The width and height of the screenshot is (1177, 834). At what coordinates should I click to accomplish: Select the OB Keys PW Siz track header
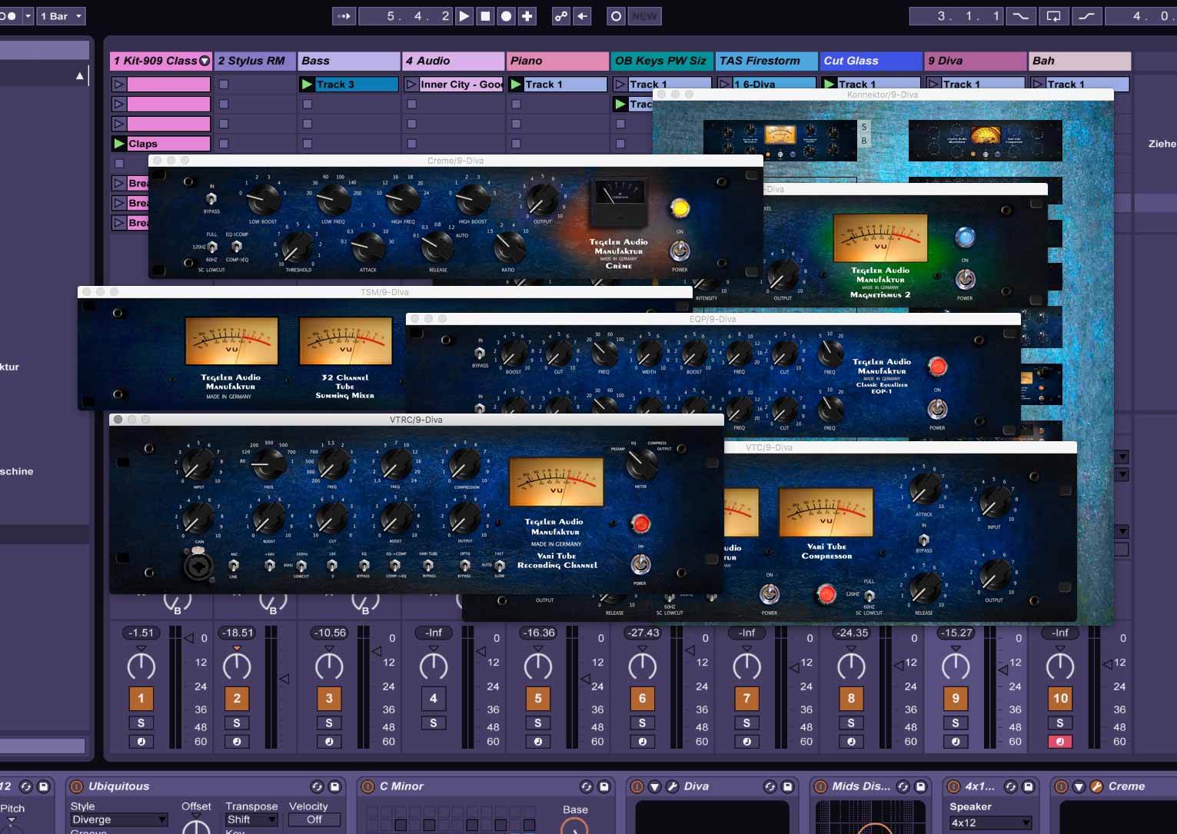tap(662, 61)
